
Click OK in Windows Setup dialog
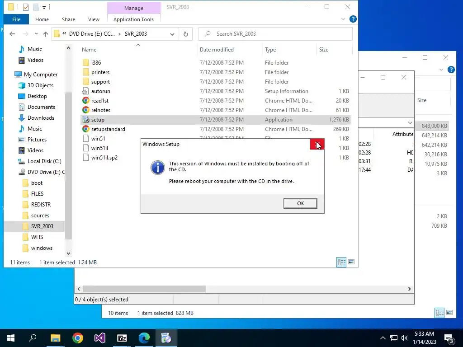click(300, 203)
